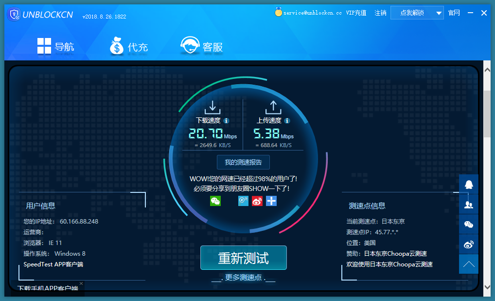Open 更多测速点 more test points
The image size is (495, 301).
coord(244,278)
